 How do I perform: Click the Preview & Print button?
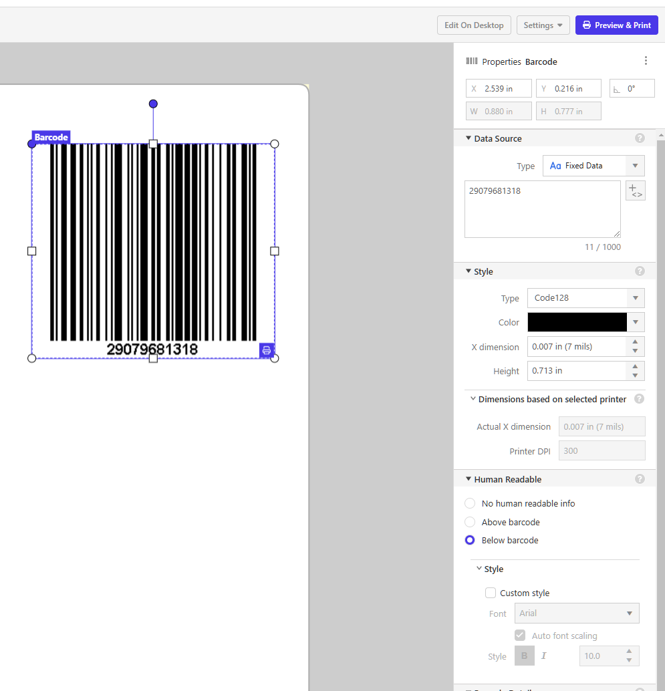pyautogui.click(x=616, y=25)
